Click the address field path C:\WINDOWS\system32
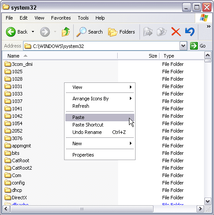Image resolution: width=214 pixels, height=215 pixels. pyautogui.click(x=58, y=46)
